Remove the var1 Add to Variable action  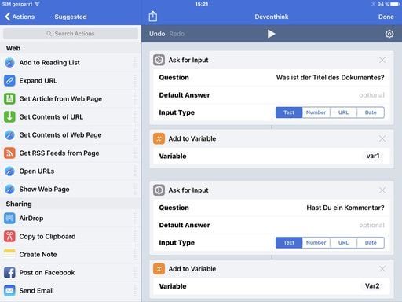tap(382, 138)
